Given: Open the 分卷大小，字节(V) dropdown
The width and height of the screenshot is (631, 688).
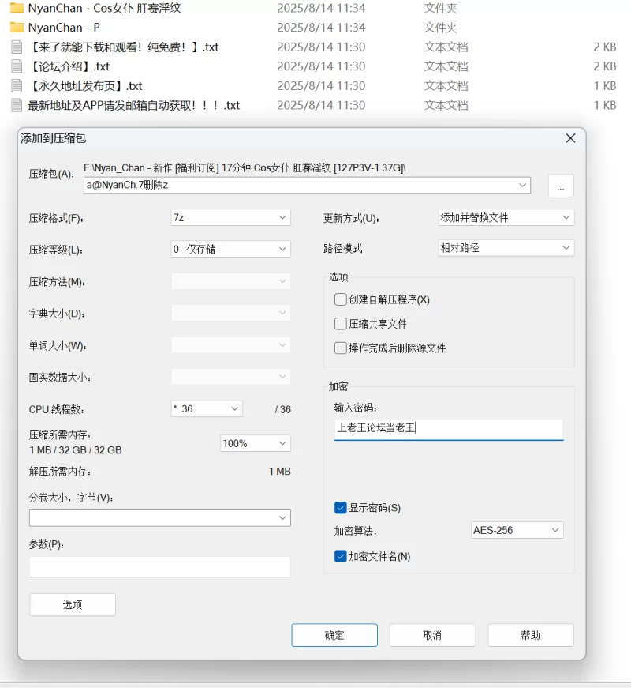Looking at the screenshot, I should tap(160, 517).
